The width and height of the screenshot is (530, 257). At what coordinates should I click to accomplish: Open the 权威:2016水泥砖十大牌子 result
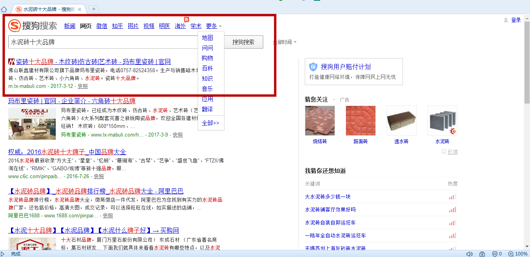(x=67, y=152)
